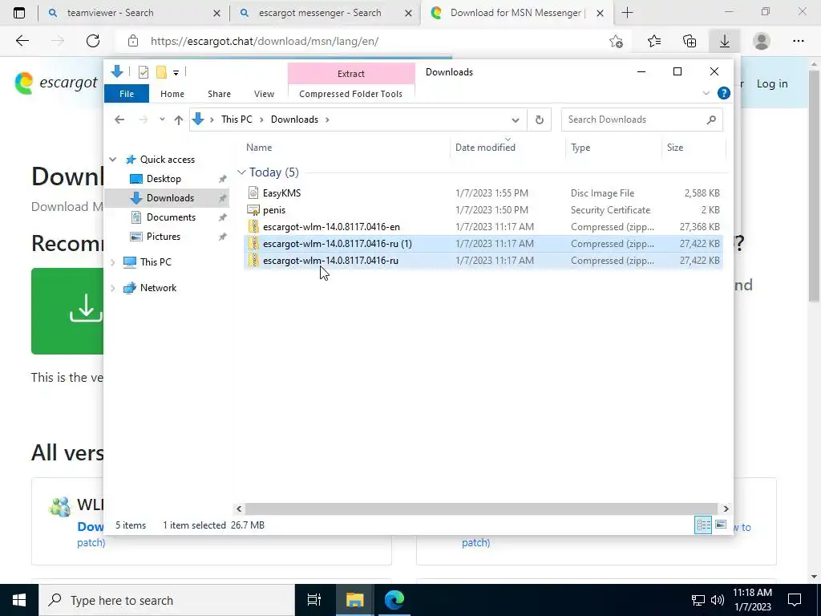Click Explorer New folder quick access icon

pos(161,72)
